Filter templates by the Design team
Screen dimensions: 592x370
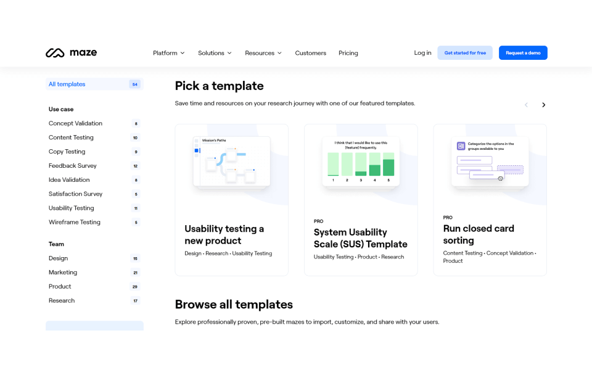[58, 258]
